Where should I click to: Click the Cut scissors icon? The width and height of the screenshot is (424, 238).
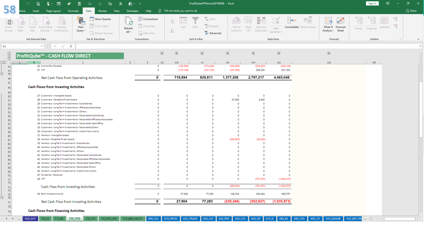tap(121, 4)
